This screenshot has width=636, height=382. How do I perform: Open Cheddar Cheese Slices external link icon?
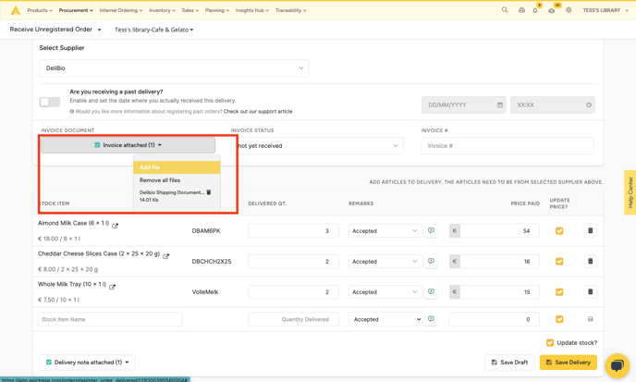tap(165, 256)
